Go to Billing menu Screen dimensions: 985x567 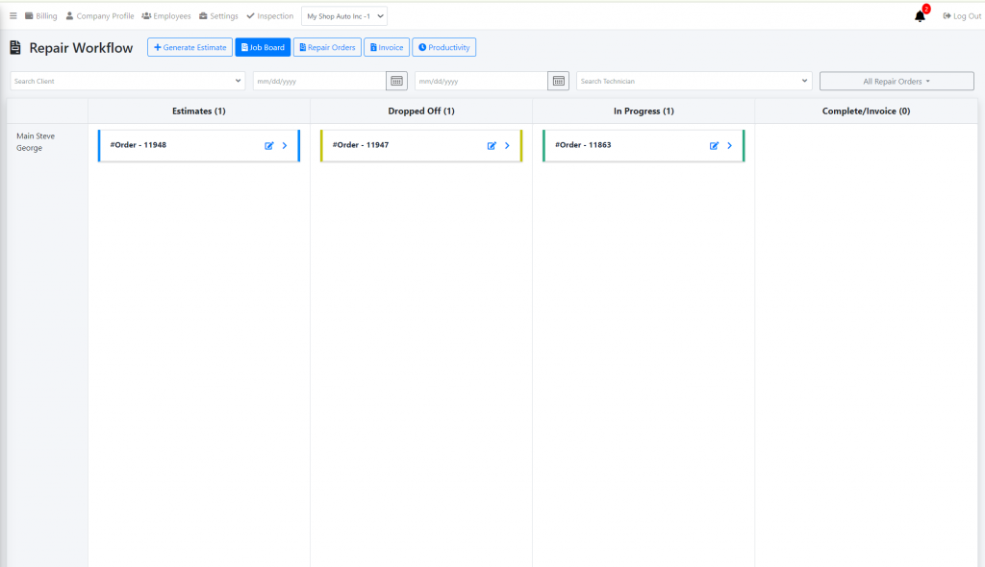[x=41, y=16]
